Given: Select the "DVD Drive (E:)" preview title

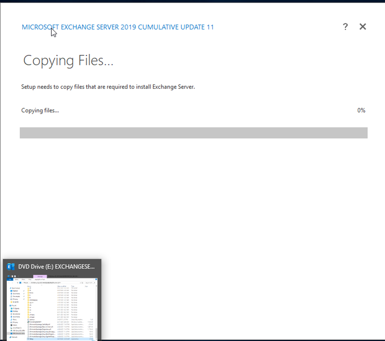Looking at the screenshot, I should click(x=56, y=267).
